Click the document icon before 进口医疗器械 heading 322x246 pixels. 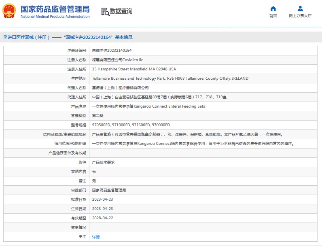pos(5,37)
